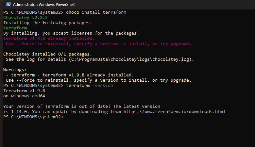This screenshot has width=255, height=147.
Task: Click '- terraform - terraform v1.9.8 already installed.' warning
Action: tap(70, 75)
